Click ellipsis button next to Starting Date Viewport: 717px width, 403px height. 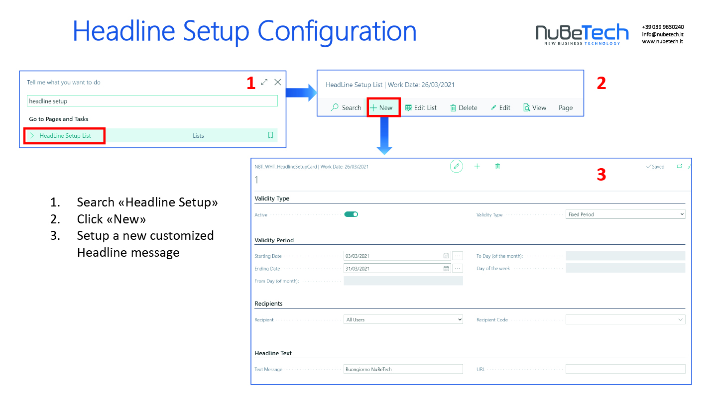pos(458,256)
